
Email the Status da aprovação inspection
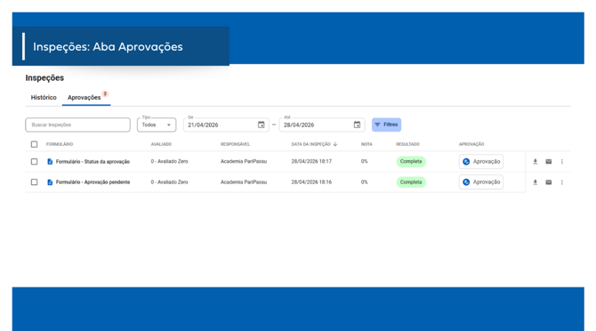[x=549, y=162]
